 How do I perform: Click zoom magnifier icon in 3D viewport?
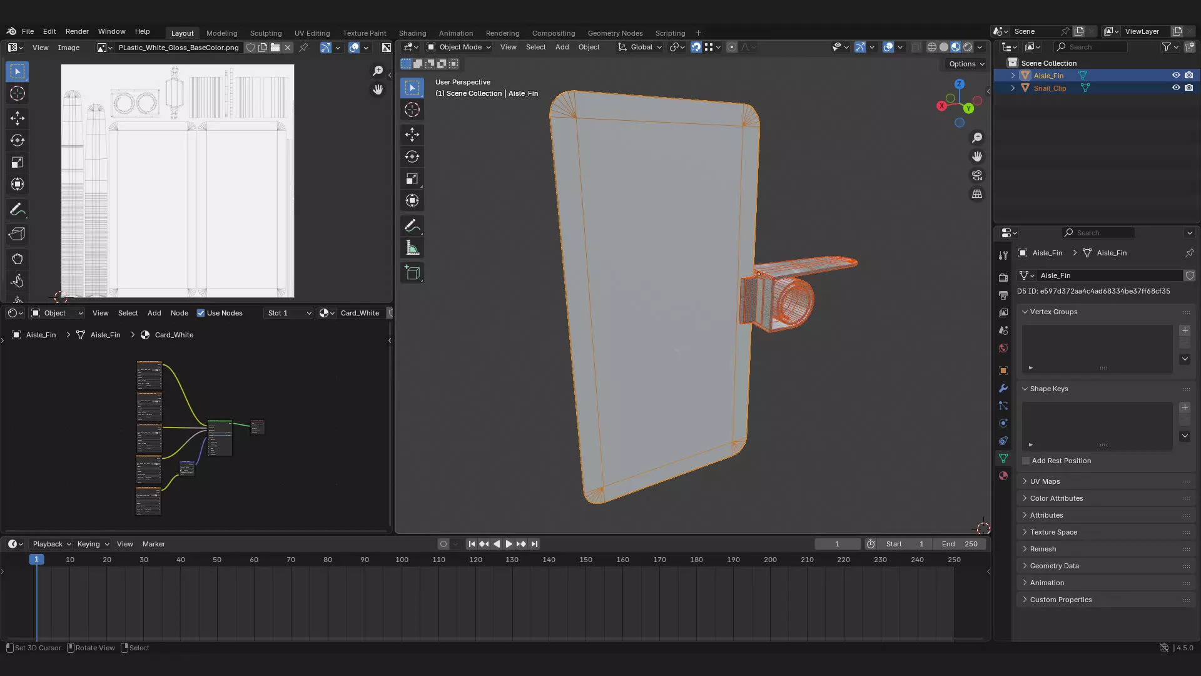tap(977, 138)
